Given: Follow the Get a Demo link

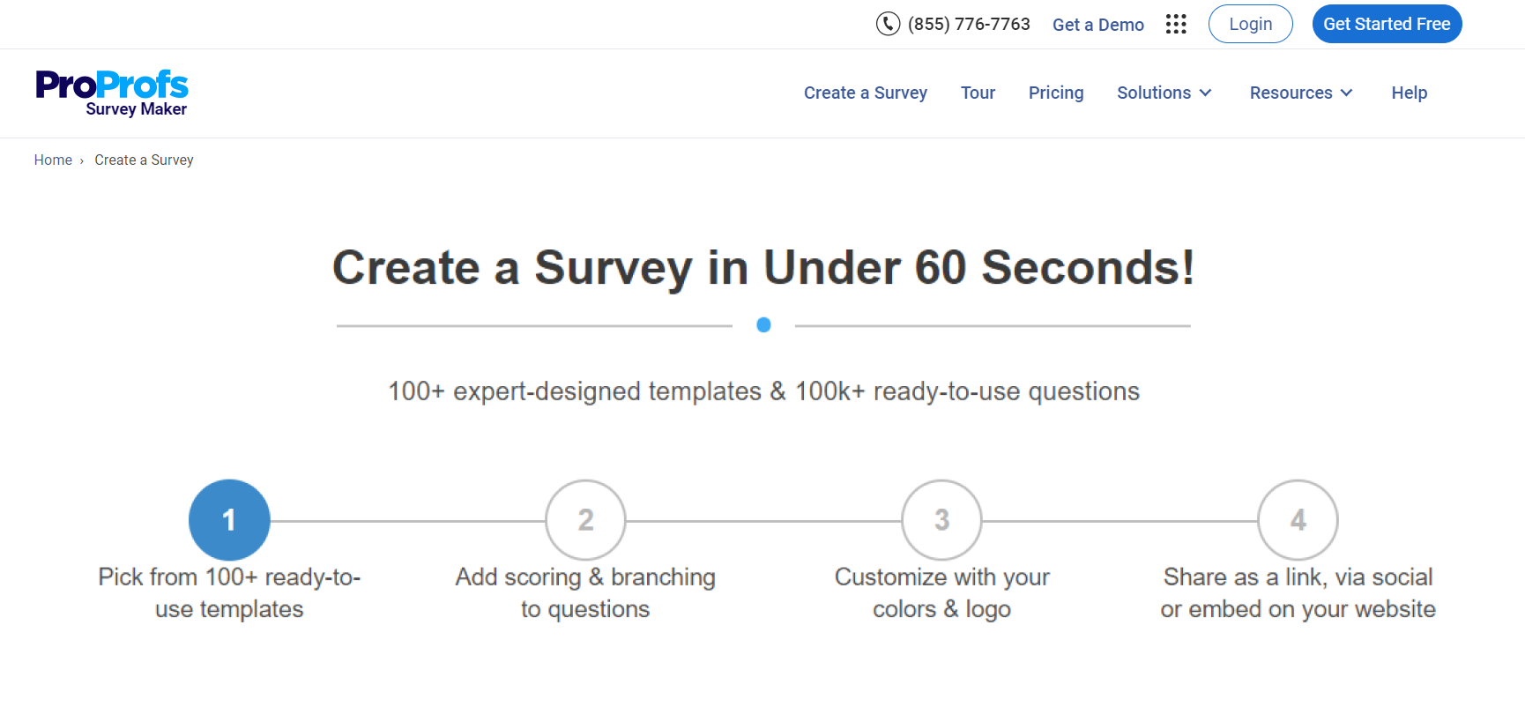Looking at the screenshot, I should pos(1097,25).
